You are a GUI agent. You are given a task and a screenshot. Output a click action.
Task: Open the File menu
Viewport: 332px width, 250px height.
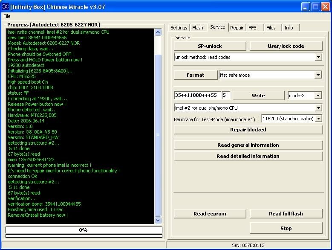click(7, 16)
